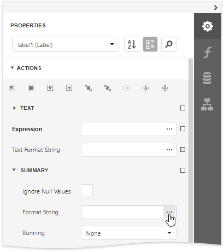
Task: Click the Text Format String label
Action: click(36, 150)
